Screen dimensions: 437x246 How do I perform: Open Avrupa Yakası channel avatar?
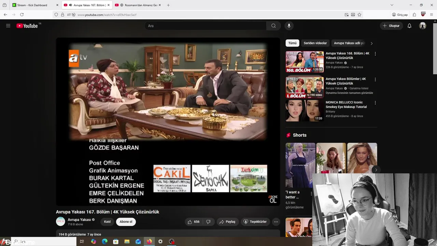tap(60, 221)
